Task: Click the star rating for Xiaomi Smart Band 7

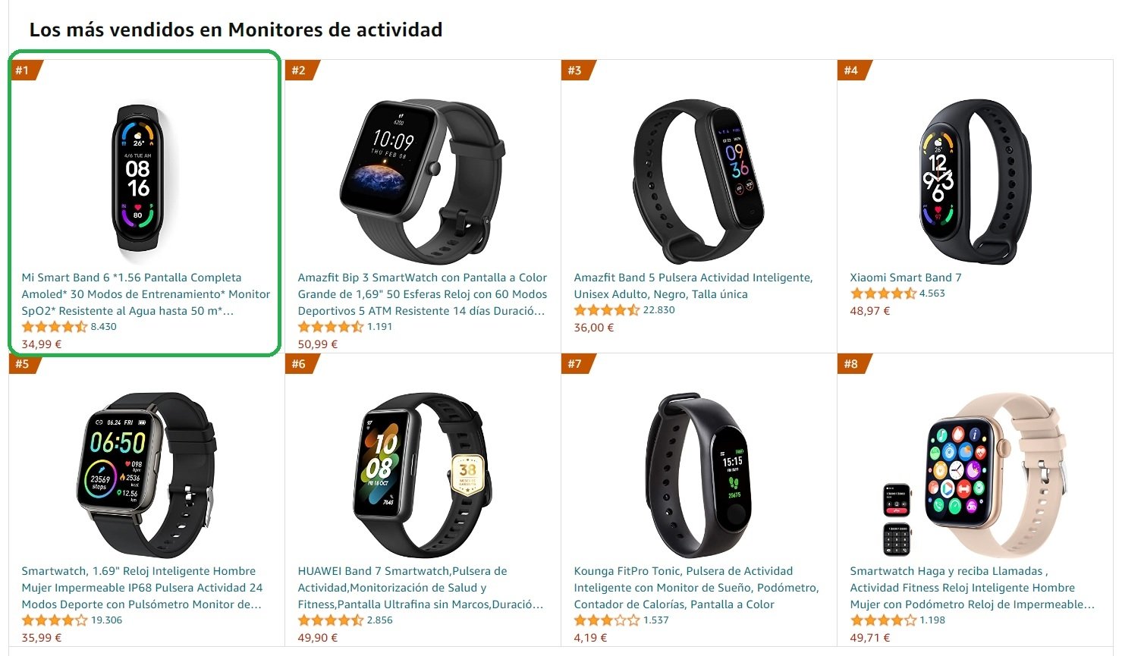Action: coord(883,293)
